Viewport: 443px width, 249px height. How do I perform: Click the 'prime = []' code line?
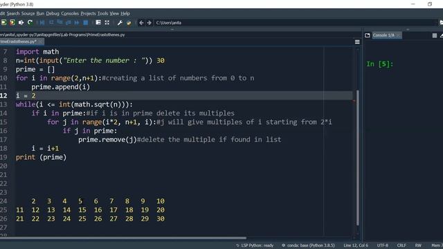coord(35,69)
